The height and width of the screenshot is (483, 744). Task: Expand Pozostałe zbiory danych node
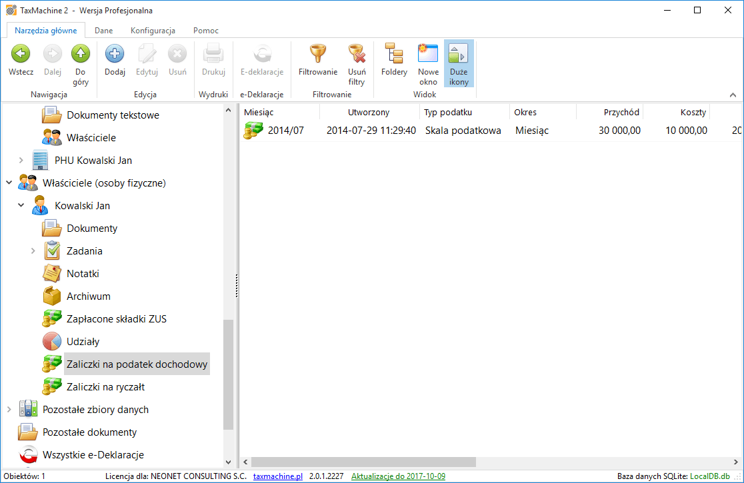coord(9,410)
